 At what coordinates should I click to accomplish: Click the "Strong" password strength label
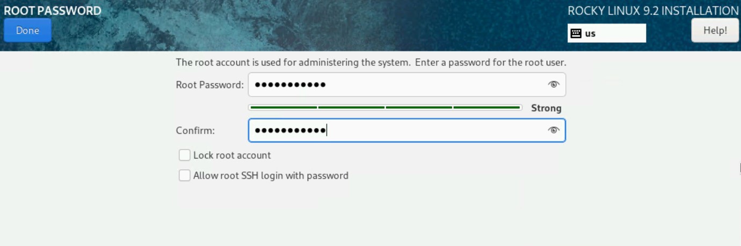tap(546, 108)
